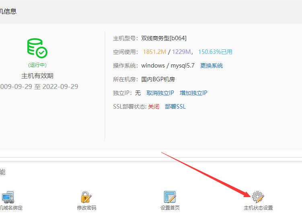Screen dimensions: 302x218
Task: Click the 增加独立IP link
Action: 193,93
